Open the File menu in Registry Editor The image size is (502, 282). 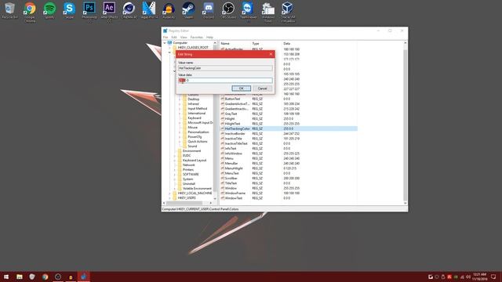click(166, 38)
